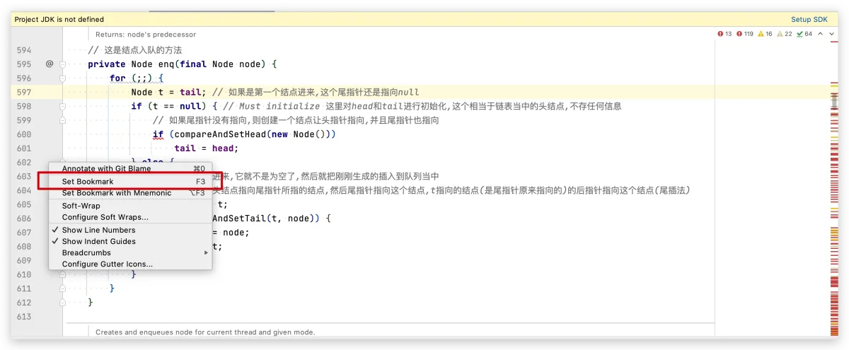This screenshot has height=350, width=849.
Task: Uncheck Show Line Numbers option
Action: pyautogui.click(x=98, y=230)
